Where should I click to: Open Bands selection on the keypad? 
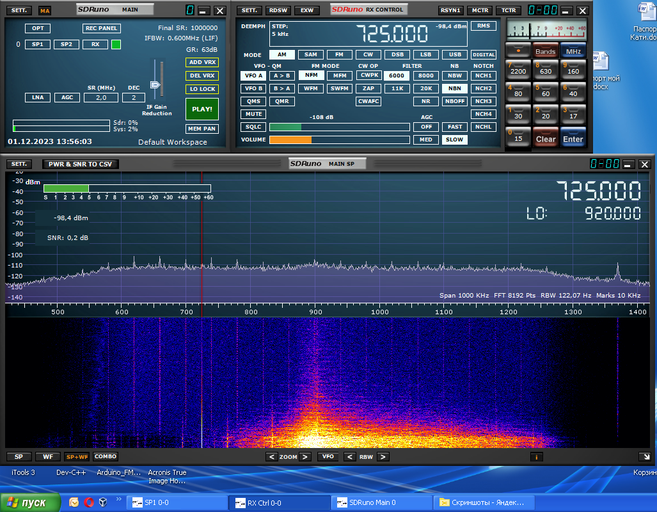tap(545, 51)
